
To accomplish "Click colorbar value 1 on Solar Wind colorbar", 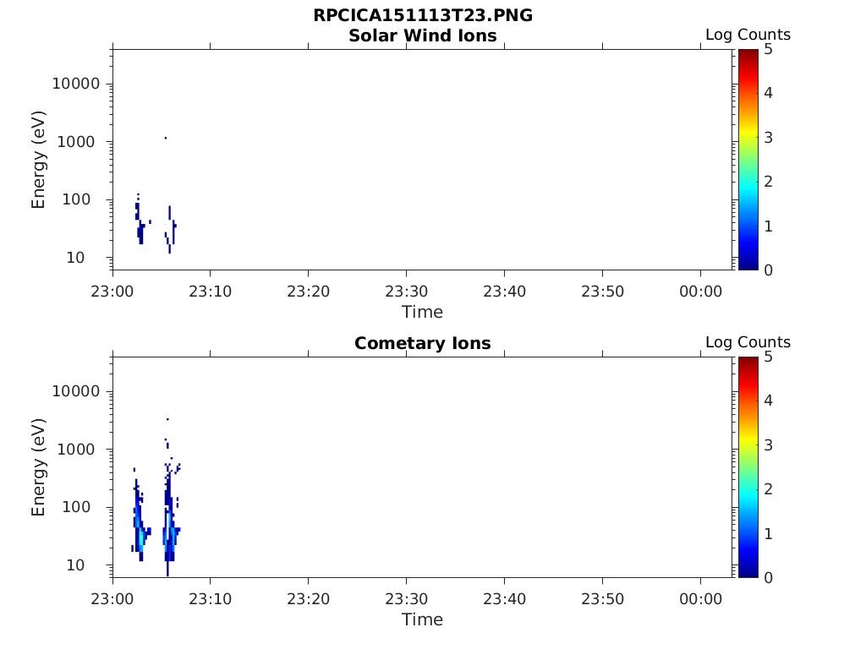I will tap(768, 226).
